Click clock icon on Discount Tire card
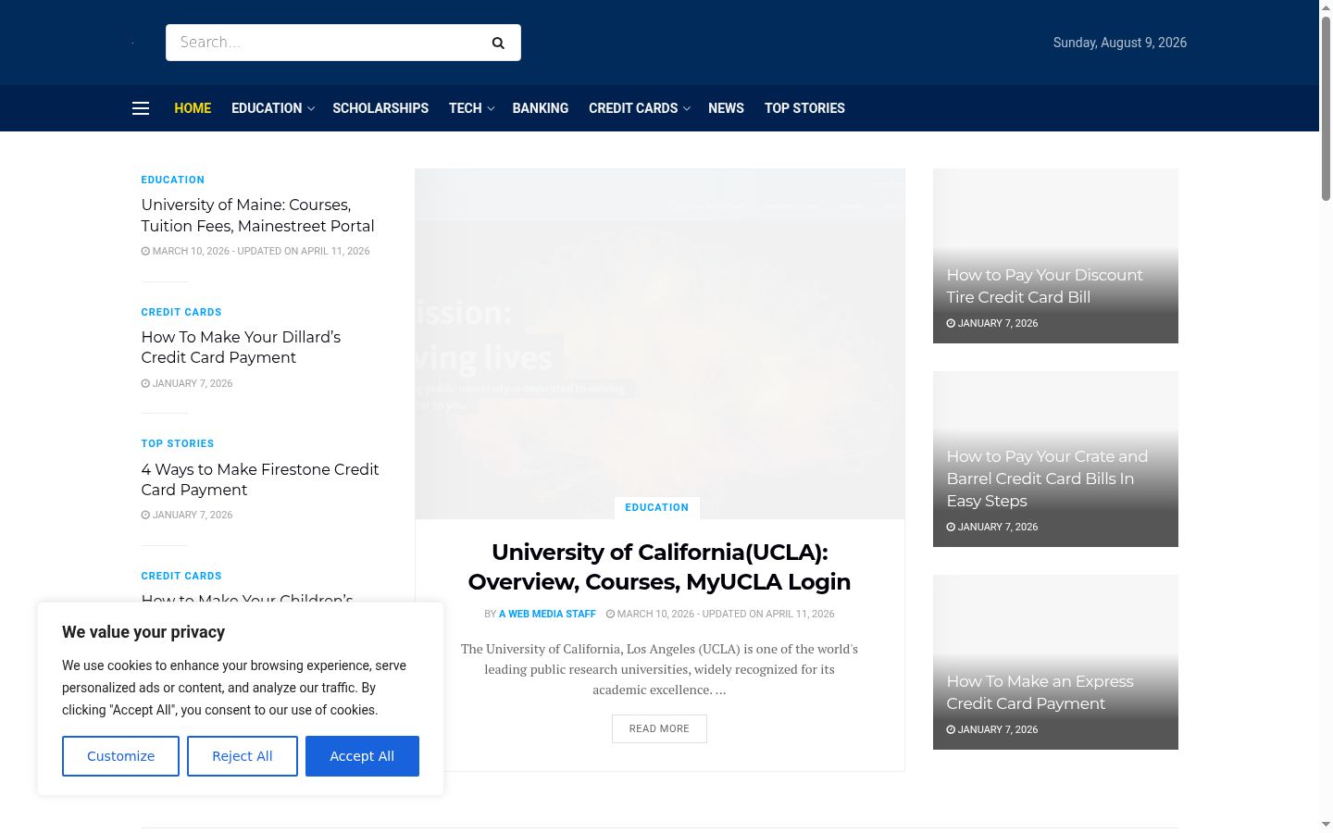The height and width of the screenshot is (833, 1333). 951,323
